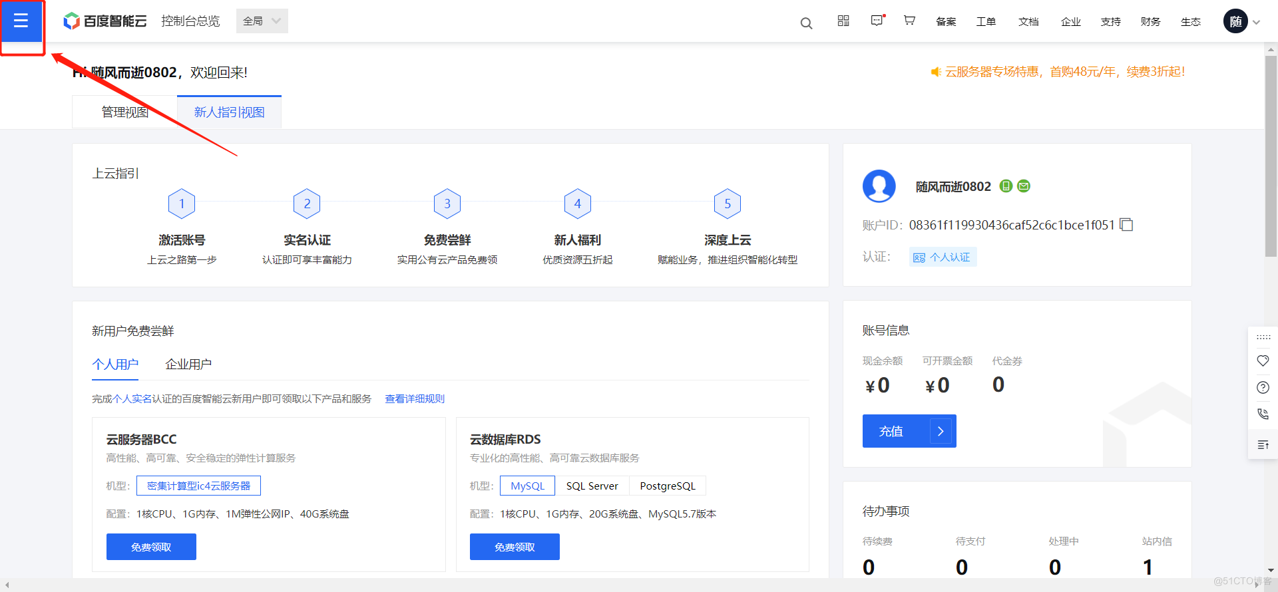Screen dimensions: 1278x592
Task: Click step 5 hexagon 深度上云
Action: 728,204
